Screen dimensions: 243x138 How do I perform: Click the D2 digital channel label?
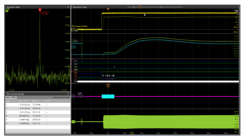pyautogui.click(x=76, y=76)
